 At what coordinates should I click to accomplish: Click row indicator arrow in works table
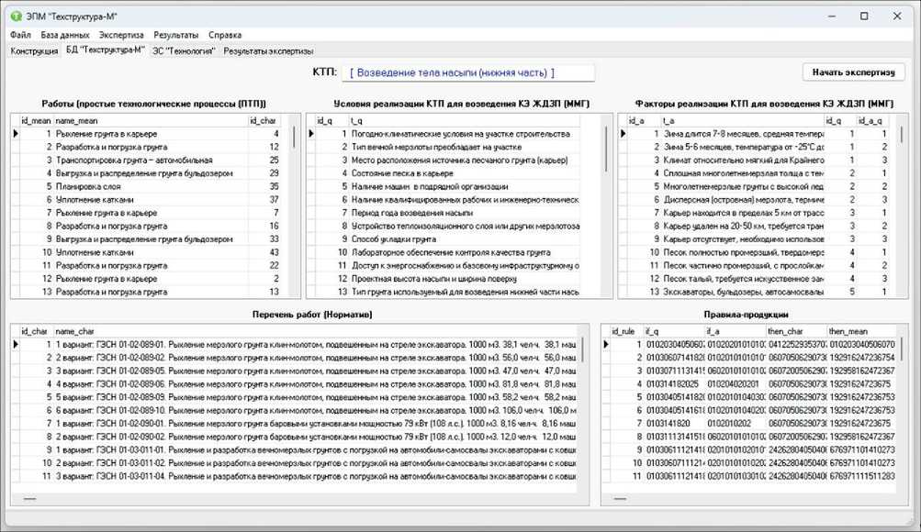click(x=16, y=134)
